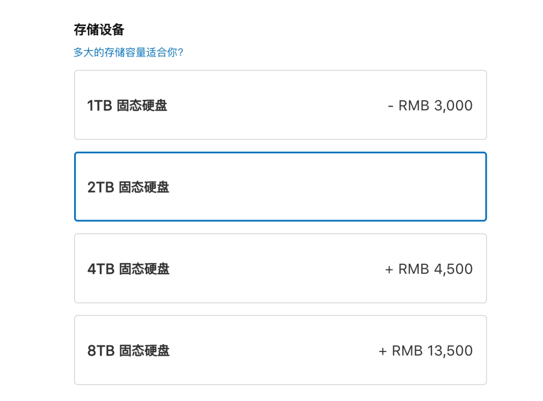This screenshot has width=543, height=401.
Task: Select the mid-tier 4TB upgrade card
Action: point(280,268)
